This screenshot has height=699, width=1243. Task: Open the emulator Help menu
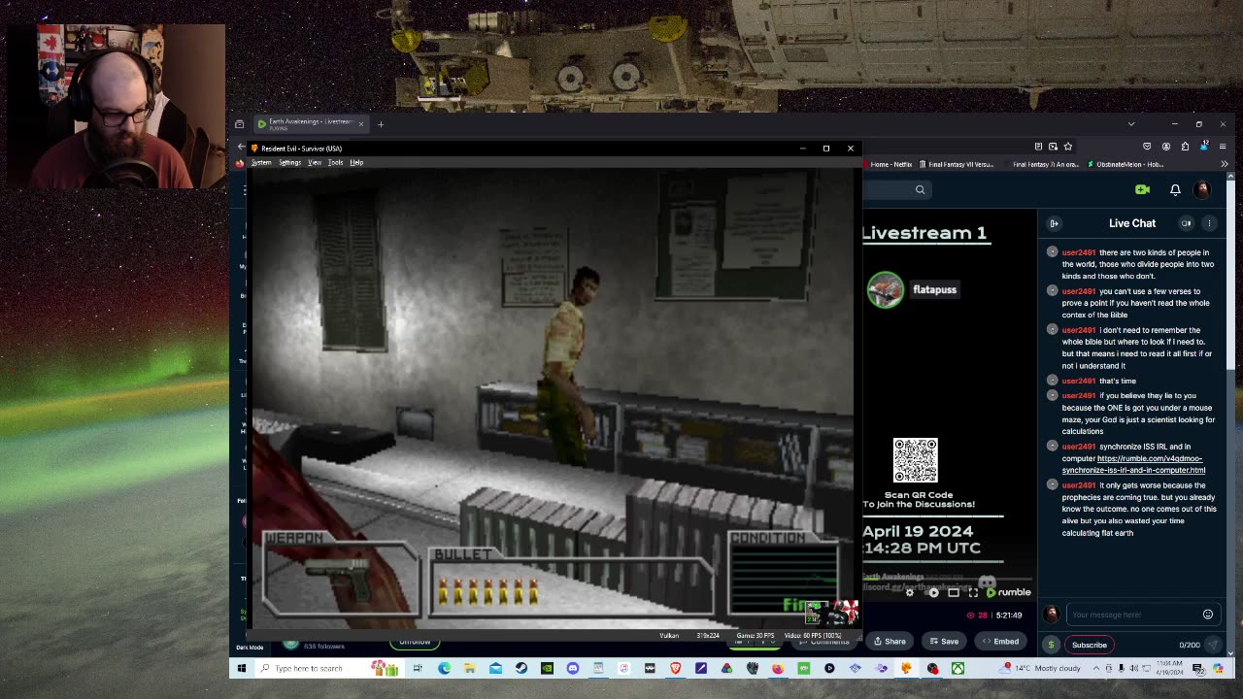click(356, 162)
